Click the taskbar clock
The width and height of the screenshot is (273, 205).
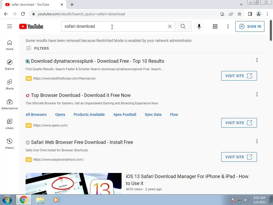tap(259, 200)
